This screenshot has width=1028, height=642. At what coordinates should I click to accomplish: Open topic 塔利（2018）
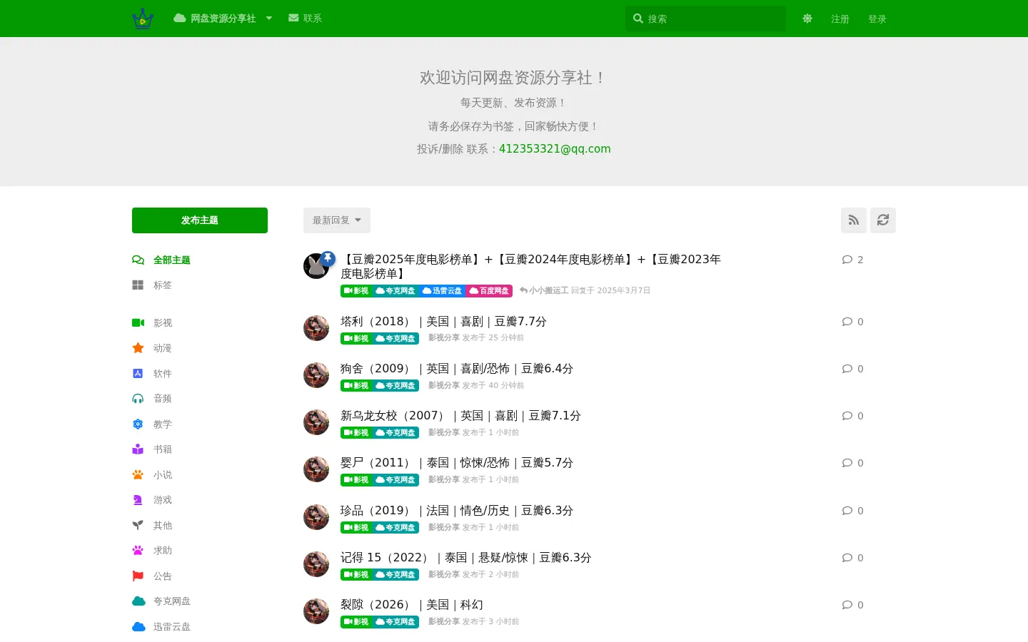pos(443,322)
